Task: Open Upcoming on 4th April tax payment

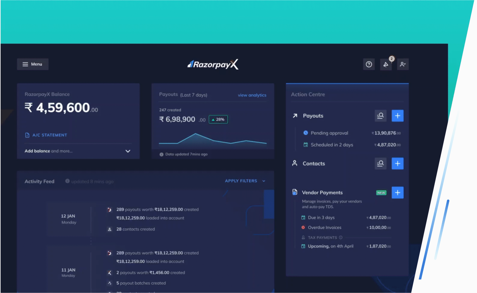Action: pyautogui.click(x=346, y=246)
